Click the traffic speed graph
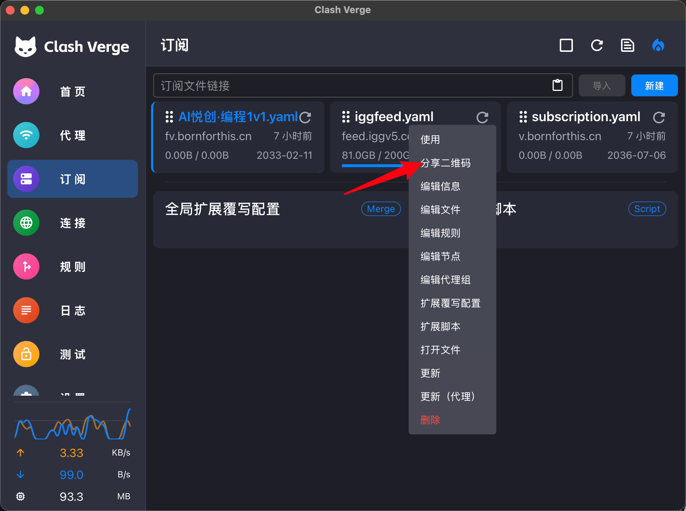This screenshot has height=511, width=686. pyautogui.click(x=73, y=424)
